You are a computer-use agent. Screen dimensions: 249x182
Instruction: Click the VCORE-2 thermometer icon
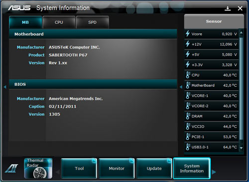pyautogui.click(x=188, y=106)
